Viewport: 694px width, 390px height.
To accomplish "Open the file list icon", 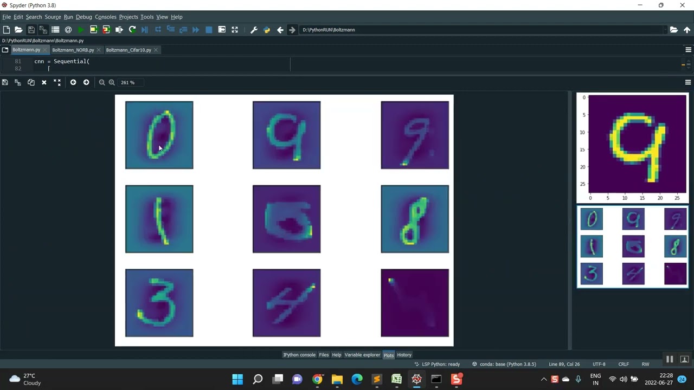I will click(55, 30).
